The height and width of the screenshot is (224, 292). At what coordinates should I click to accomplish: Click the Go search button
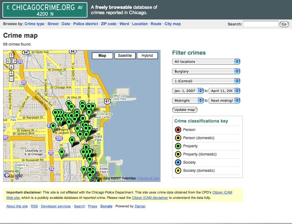click(284, 24)
